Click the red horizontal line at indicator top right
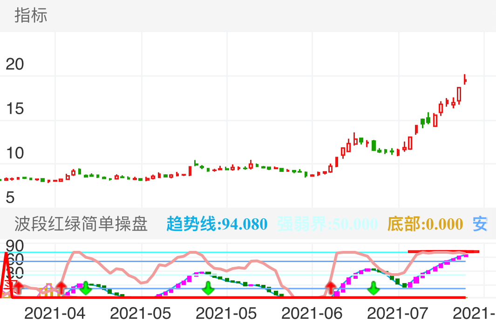 (x=443, y=251)
